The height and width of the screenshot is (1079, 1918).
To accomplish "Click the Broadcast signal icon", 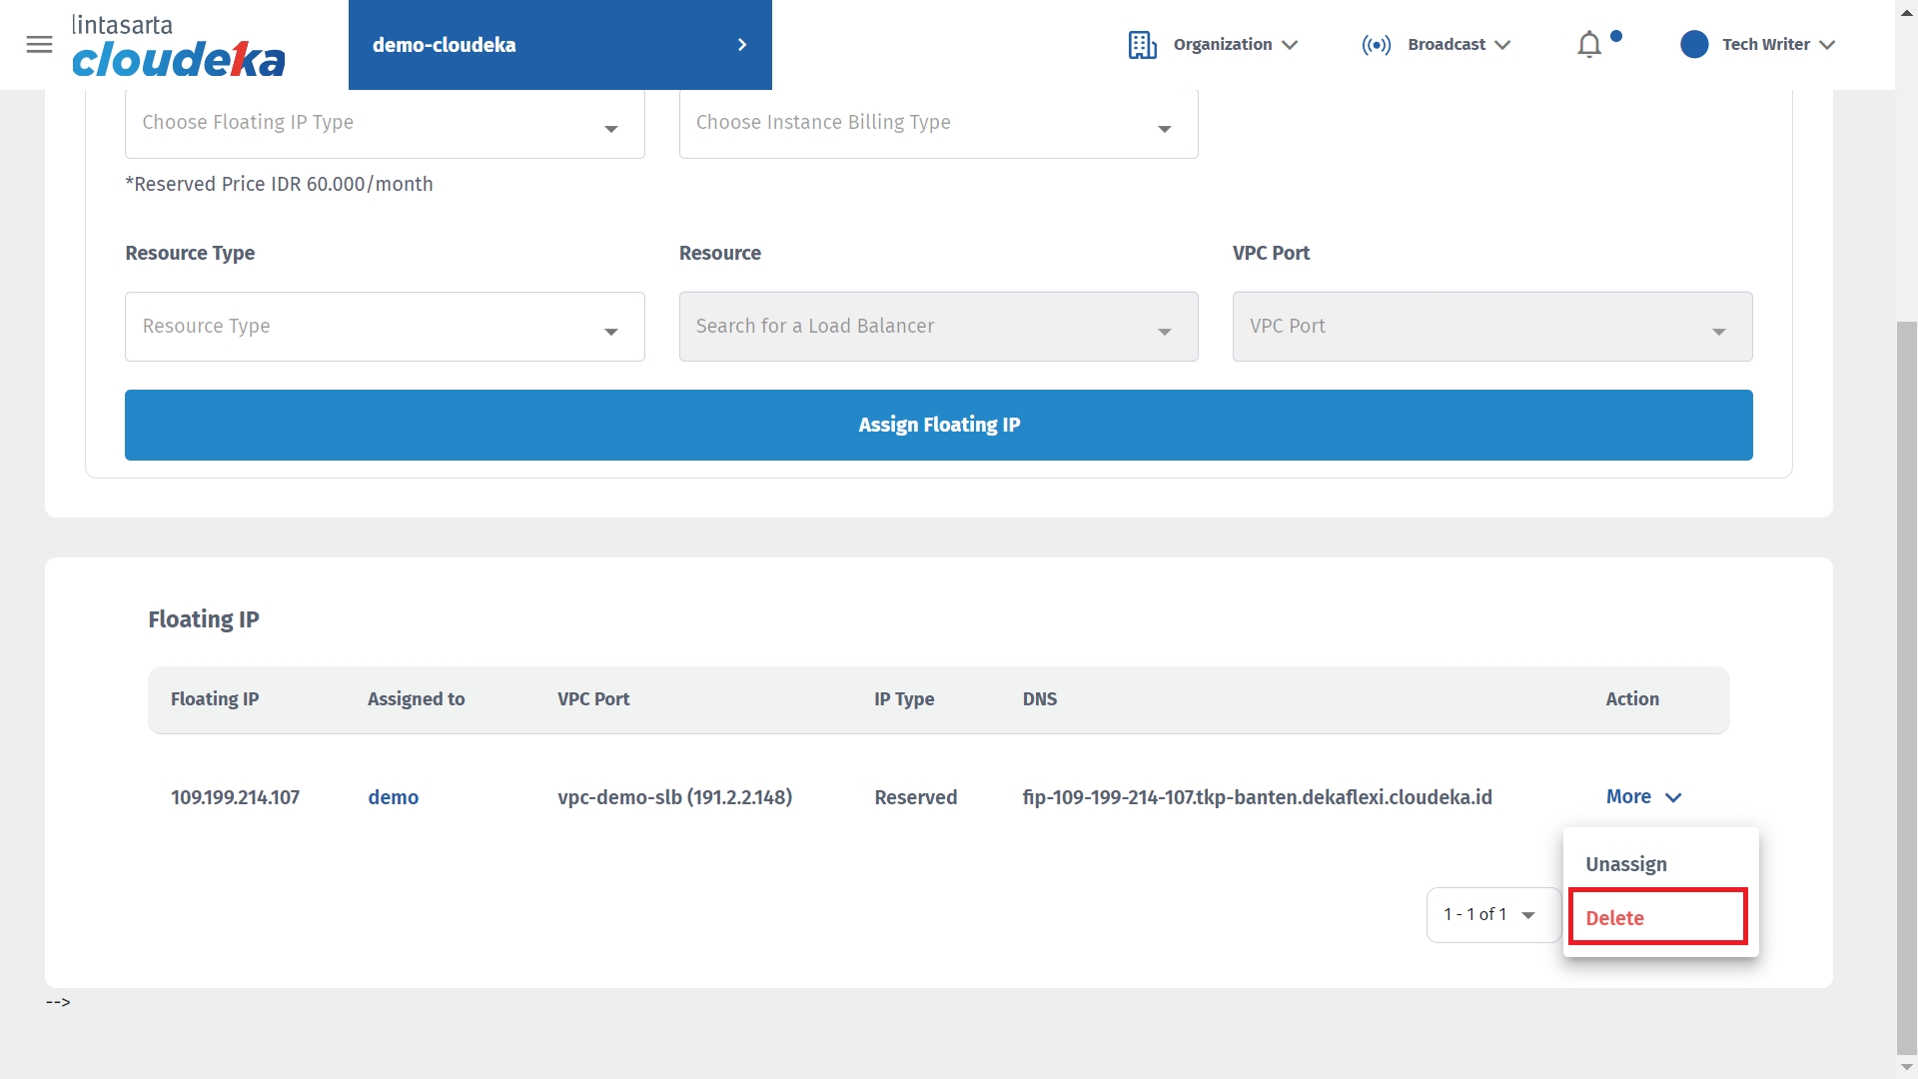I will [1376, 45].
